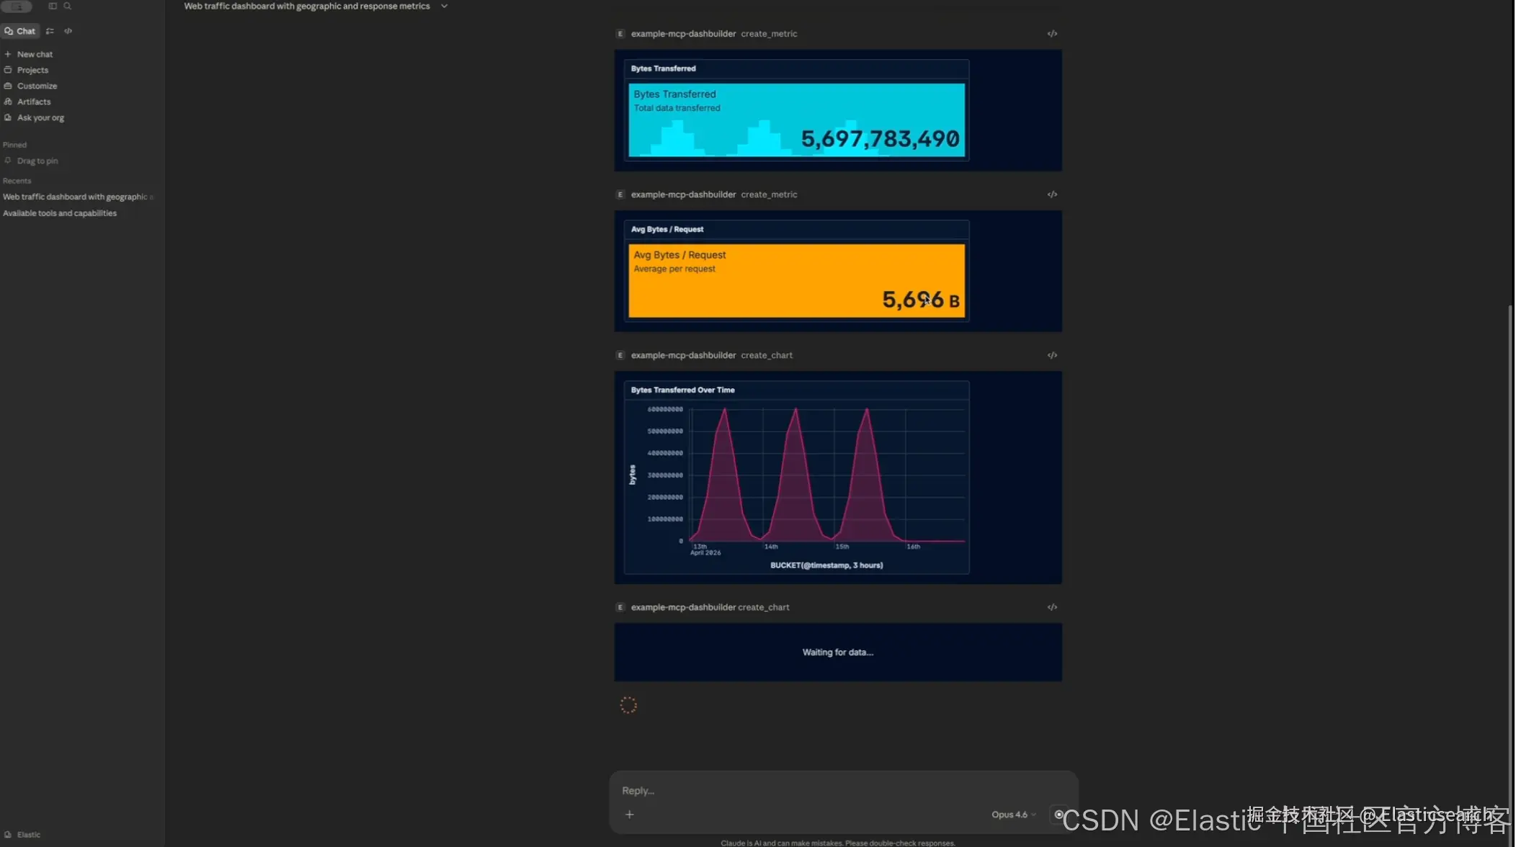1516x847 pixels.
Task: Expand the conversation title chevron
Action: click(x=444, y=6)
